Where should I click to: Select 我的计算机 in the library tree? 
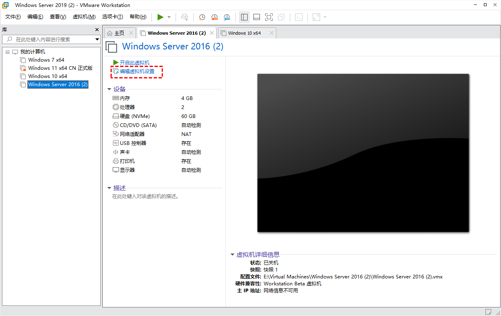tap(33, 52)
